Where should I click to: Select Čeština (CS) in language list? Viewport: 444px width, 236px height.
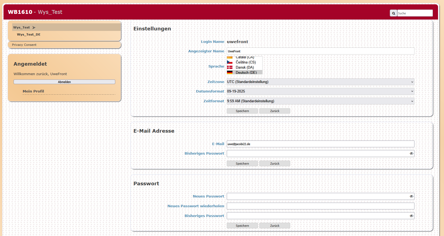[x=245, y=62]
